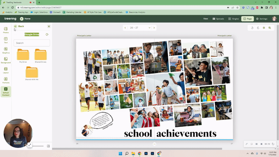Image resolution: width=279 pixels, height=157 pixels.
Task: Open Windows taskbar search
Action: tap(127, 154)
